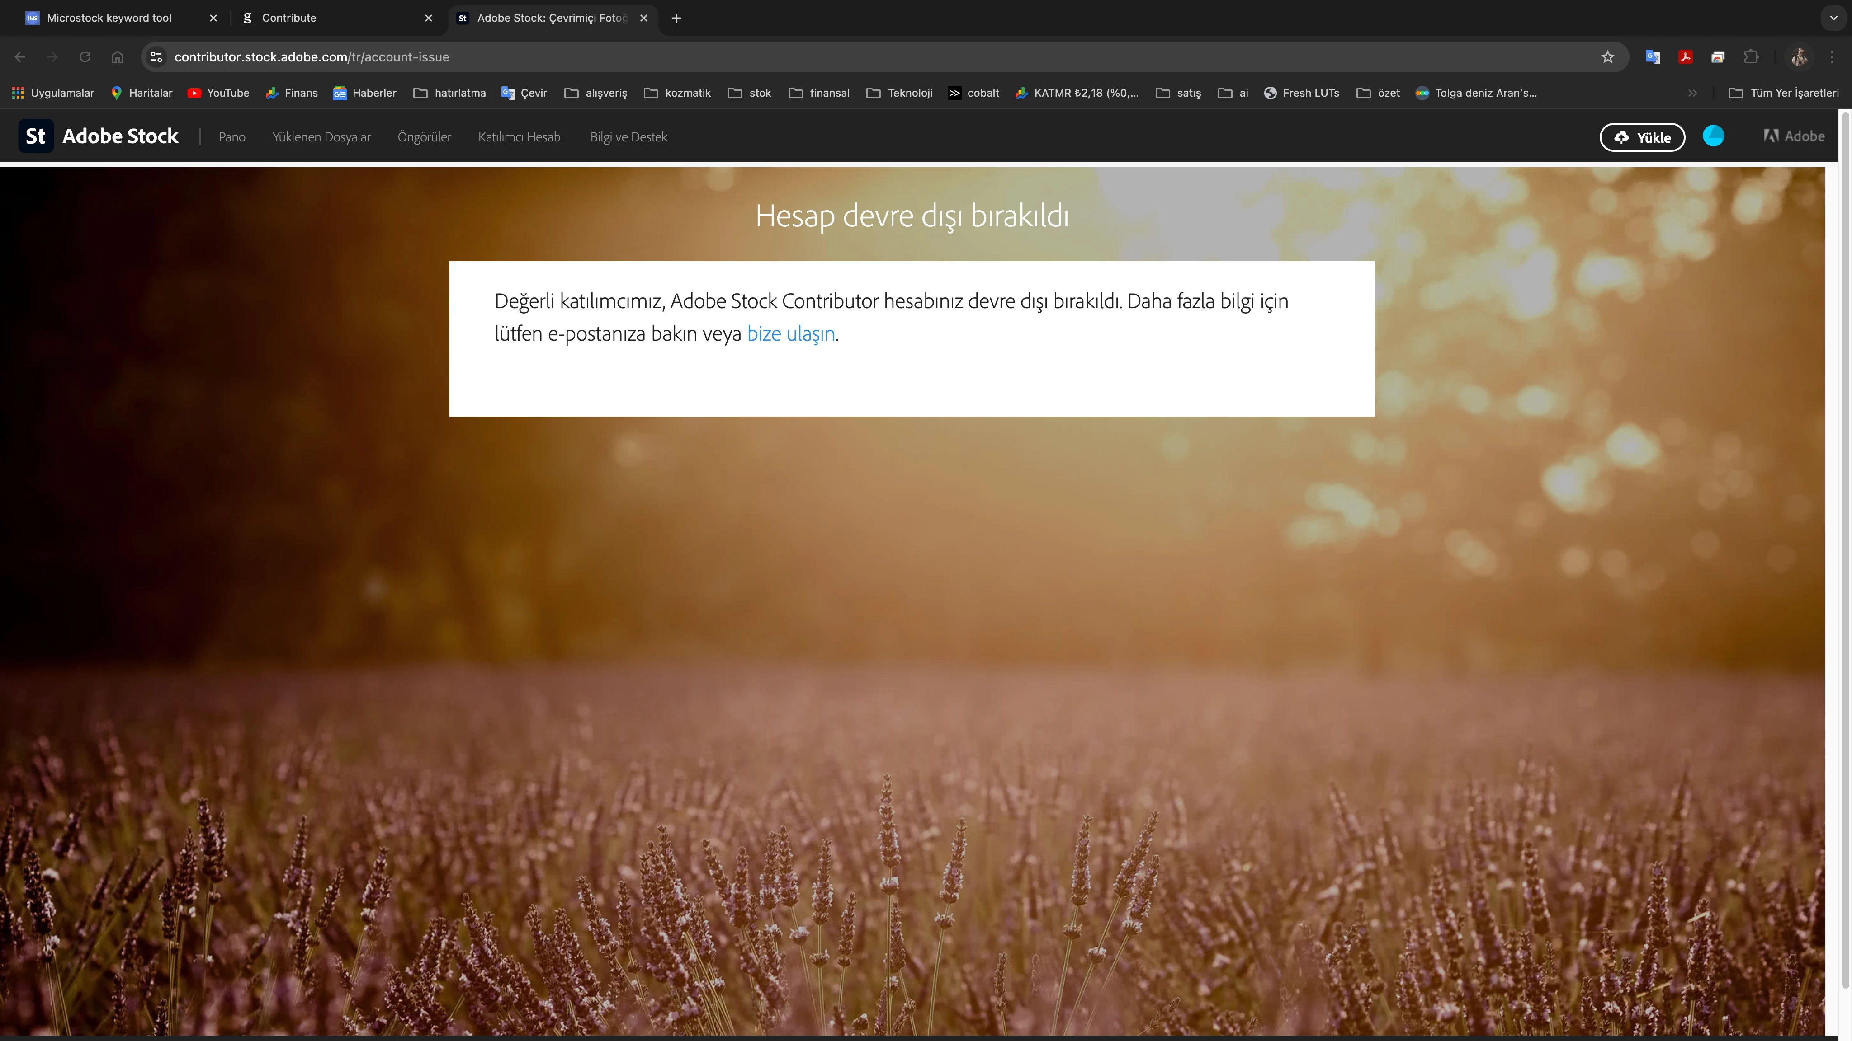Open Chrome three-dot menu
1852x1041 pixels.
click(x=1832, y=57)
